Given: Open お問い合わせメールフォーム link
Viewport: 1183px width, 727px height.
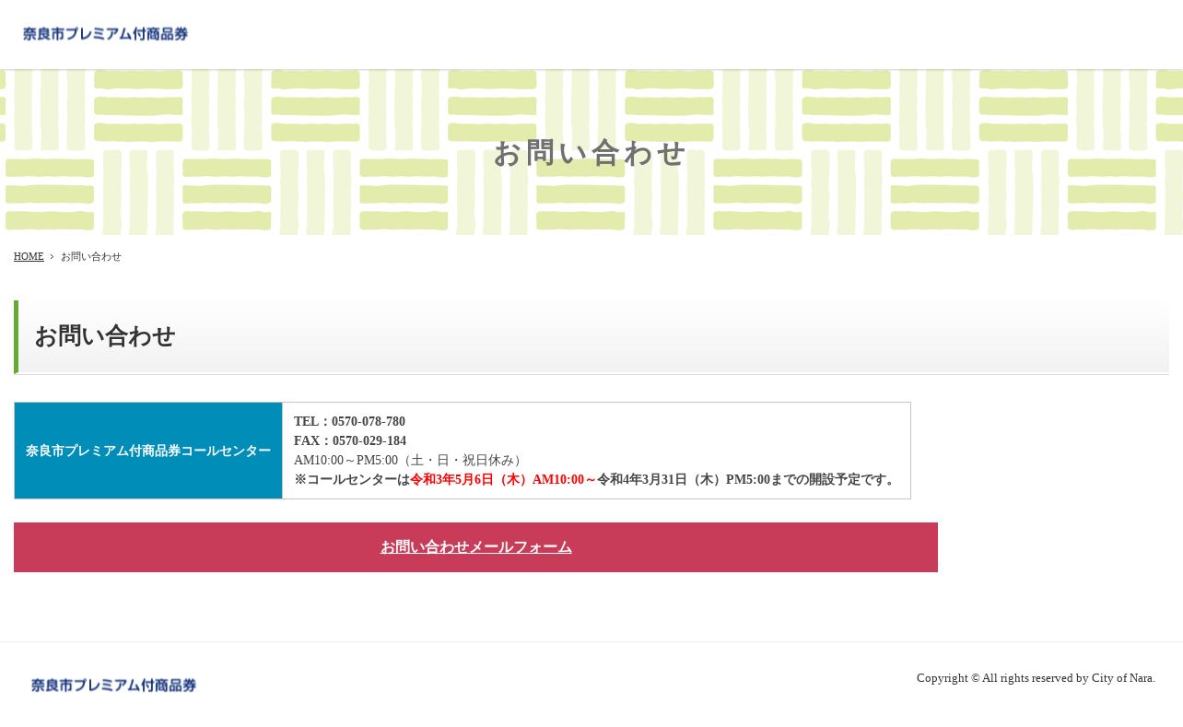Looking at the screenshot, I should pyautogui.click(x=476, y=547).
